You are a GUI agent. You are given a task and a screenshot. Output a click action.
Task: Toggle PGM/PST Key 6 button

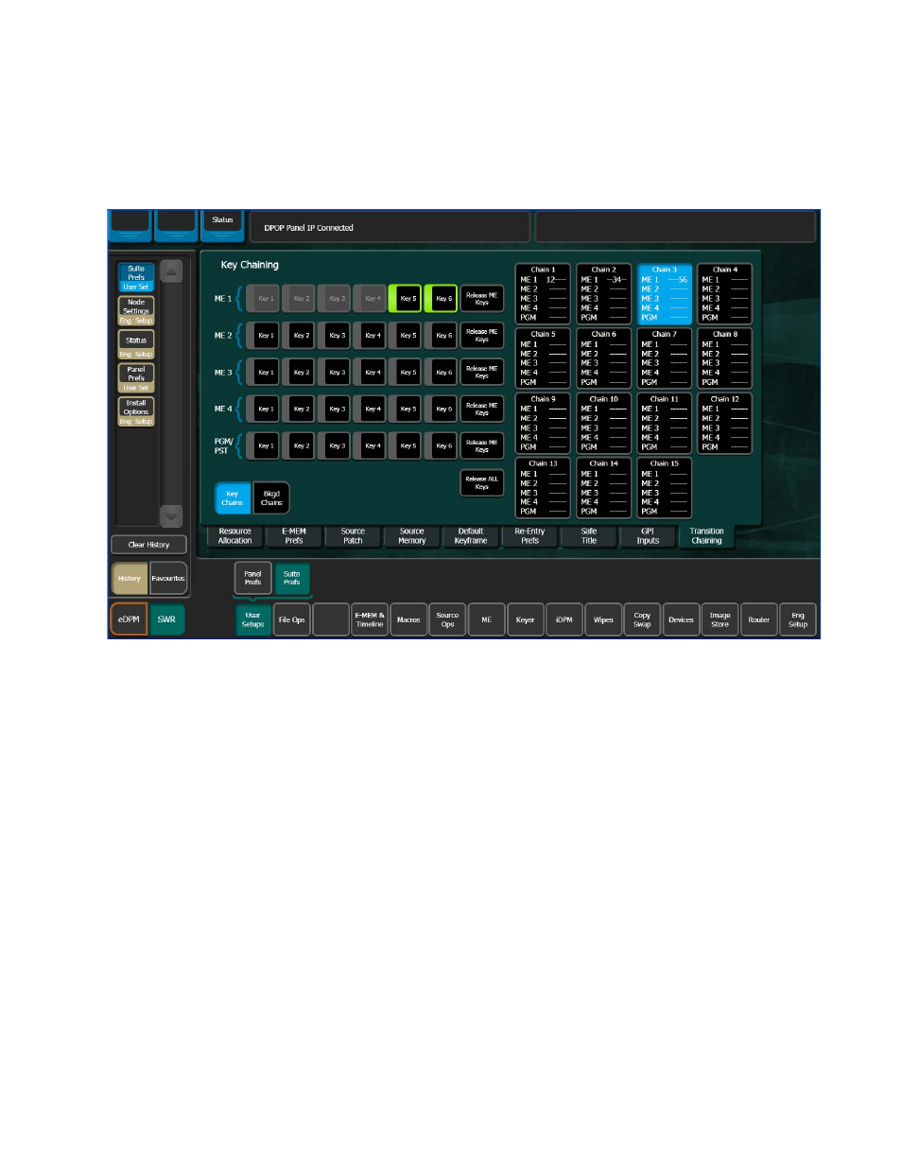point(443,446)
